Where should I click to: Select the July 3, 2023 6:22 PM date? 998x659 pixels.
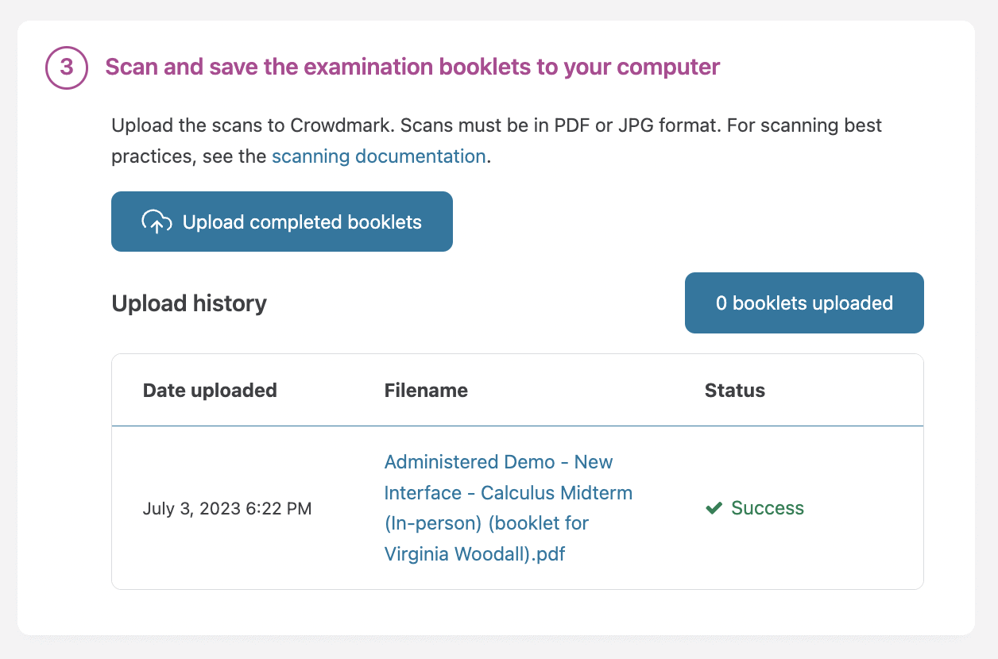coord(227,509)
